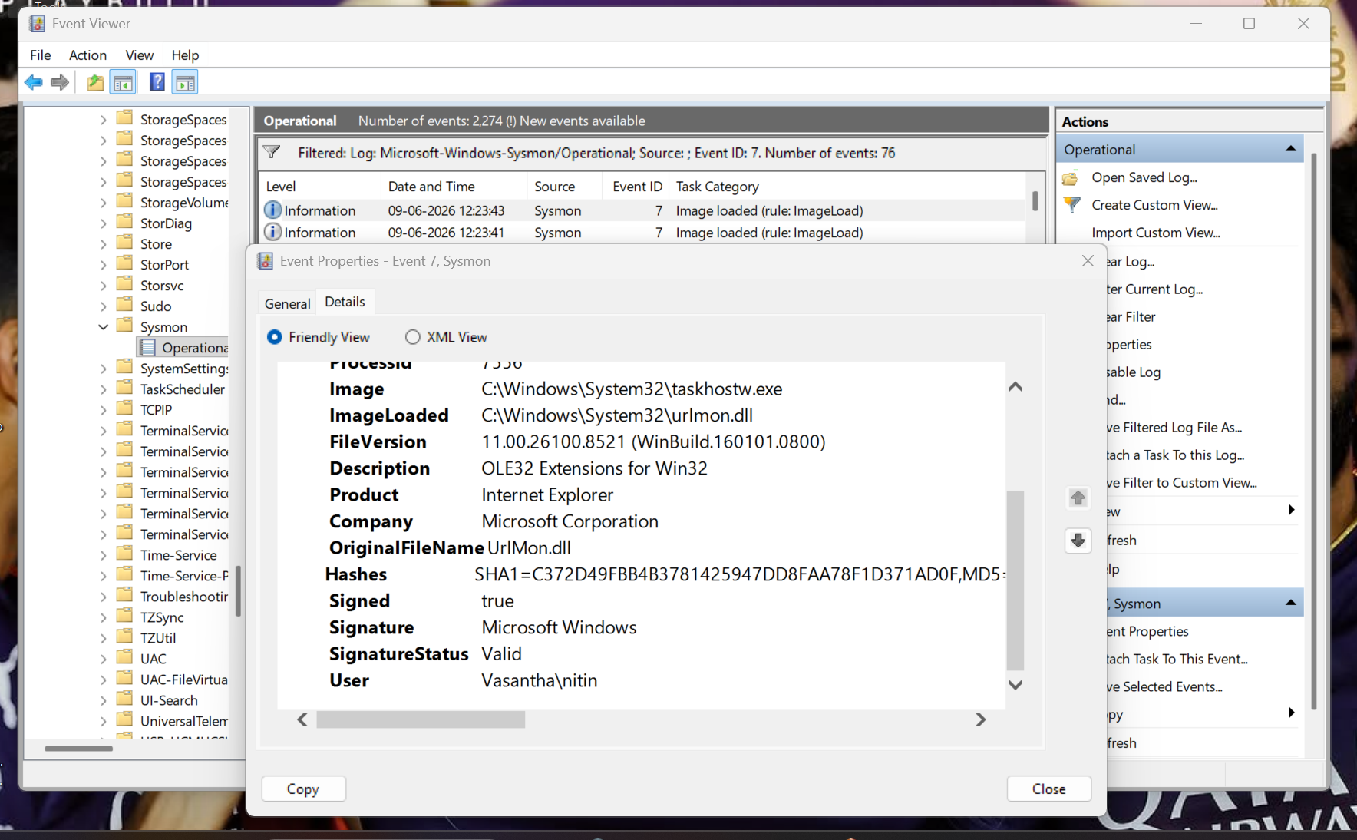Click the Sysmon folder icon in tree
The image size is (1357, 840).
pyautogui.click(x=125, y=326)
